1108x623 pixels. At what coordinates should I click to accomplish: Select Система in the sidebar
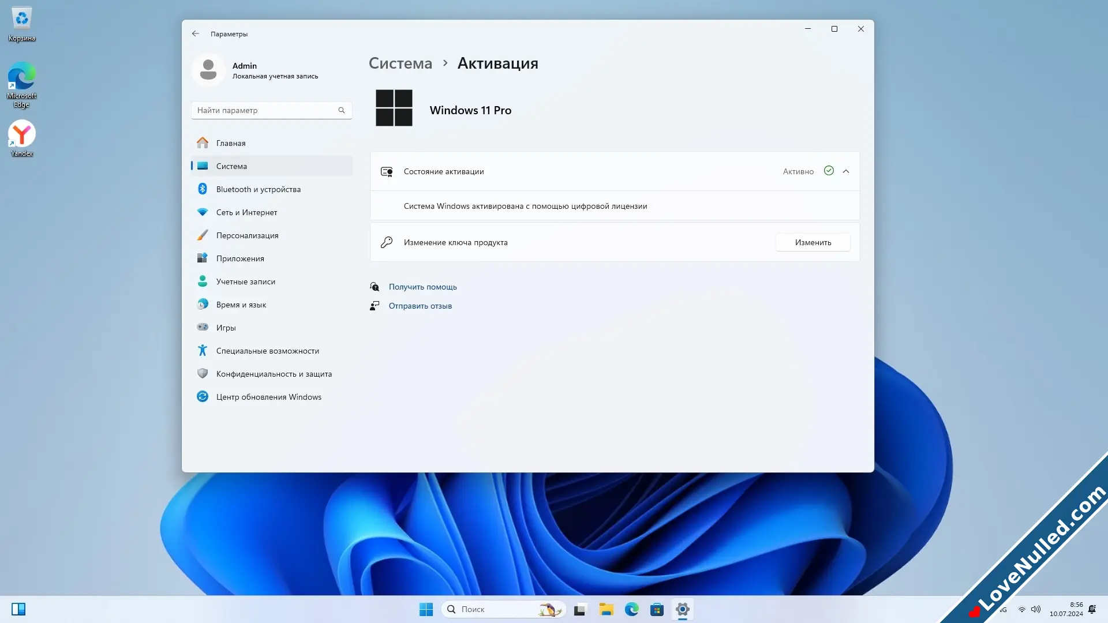tap(272, 166)
